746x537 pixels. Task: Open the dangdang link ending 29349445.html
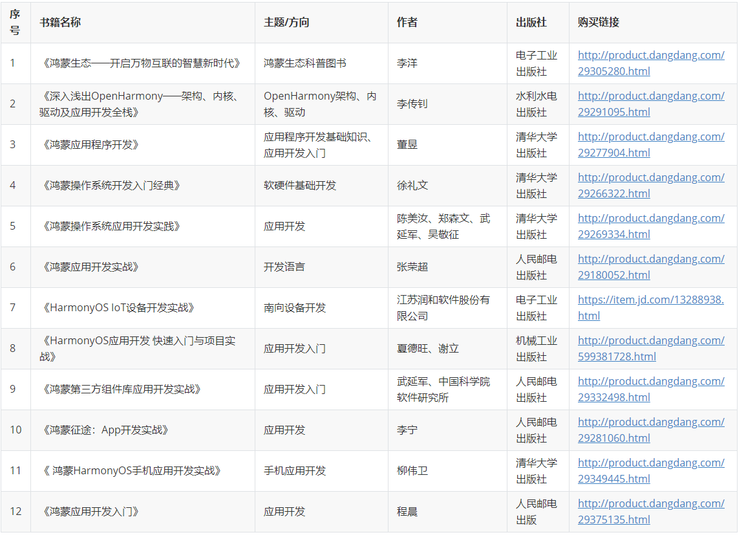tap(651, 471)
